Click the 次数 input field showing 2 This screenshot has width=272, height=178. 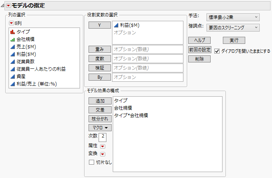[x=103, y=137]
